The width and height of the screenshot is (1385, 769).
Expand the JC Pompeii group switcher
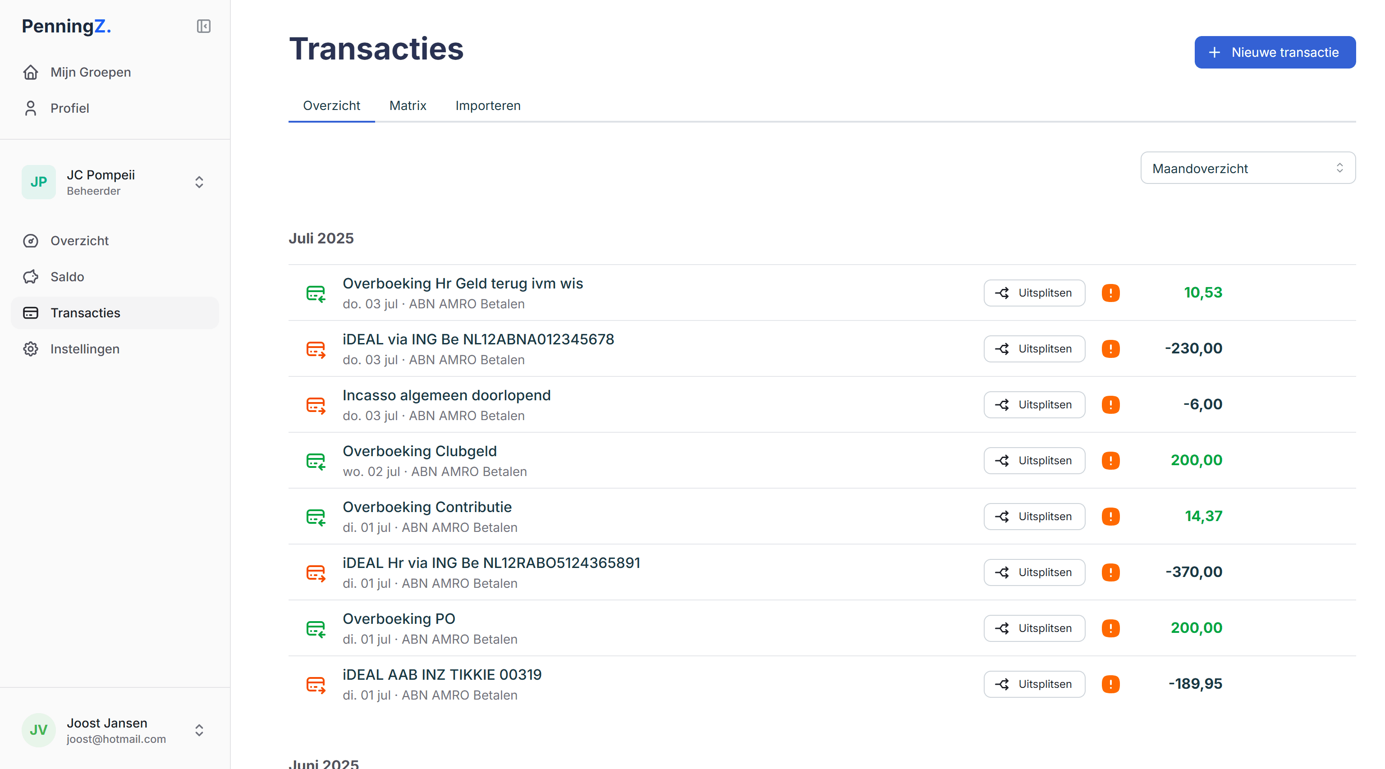tap(199, 182)
